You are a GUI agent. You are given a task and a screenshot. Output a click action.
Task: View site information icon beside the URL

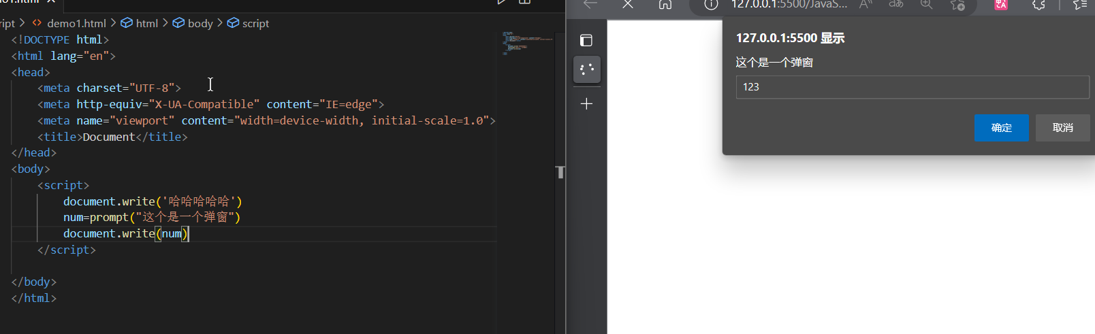(x=711, y=5)
